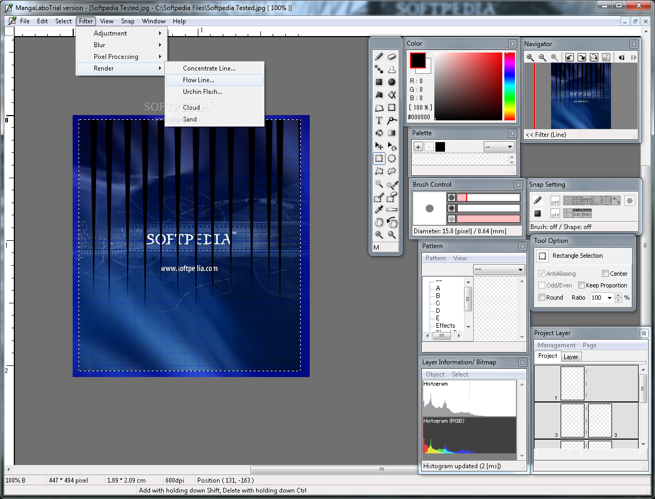
Task: Open the Object menu in Layer Information
Action: [x=435, y=374]
